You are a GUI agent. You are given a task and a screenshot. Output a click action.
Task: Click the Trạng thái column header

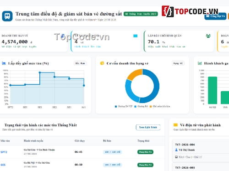tap(143, 141)
